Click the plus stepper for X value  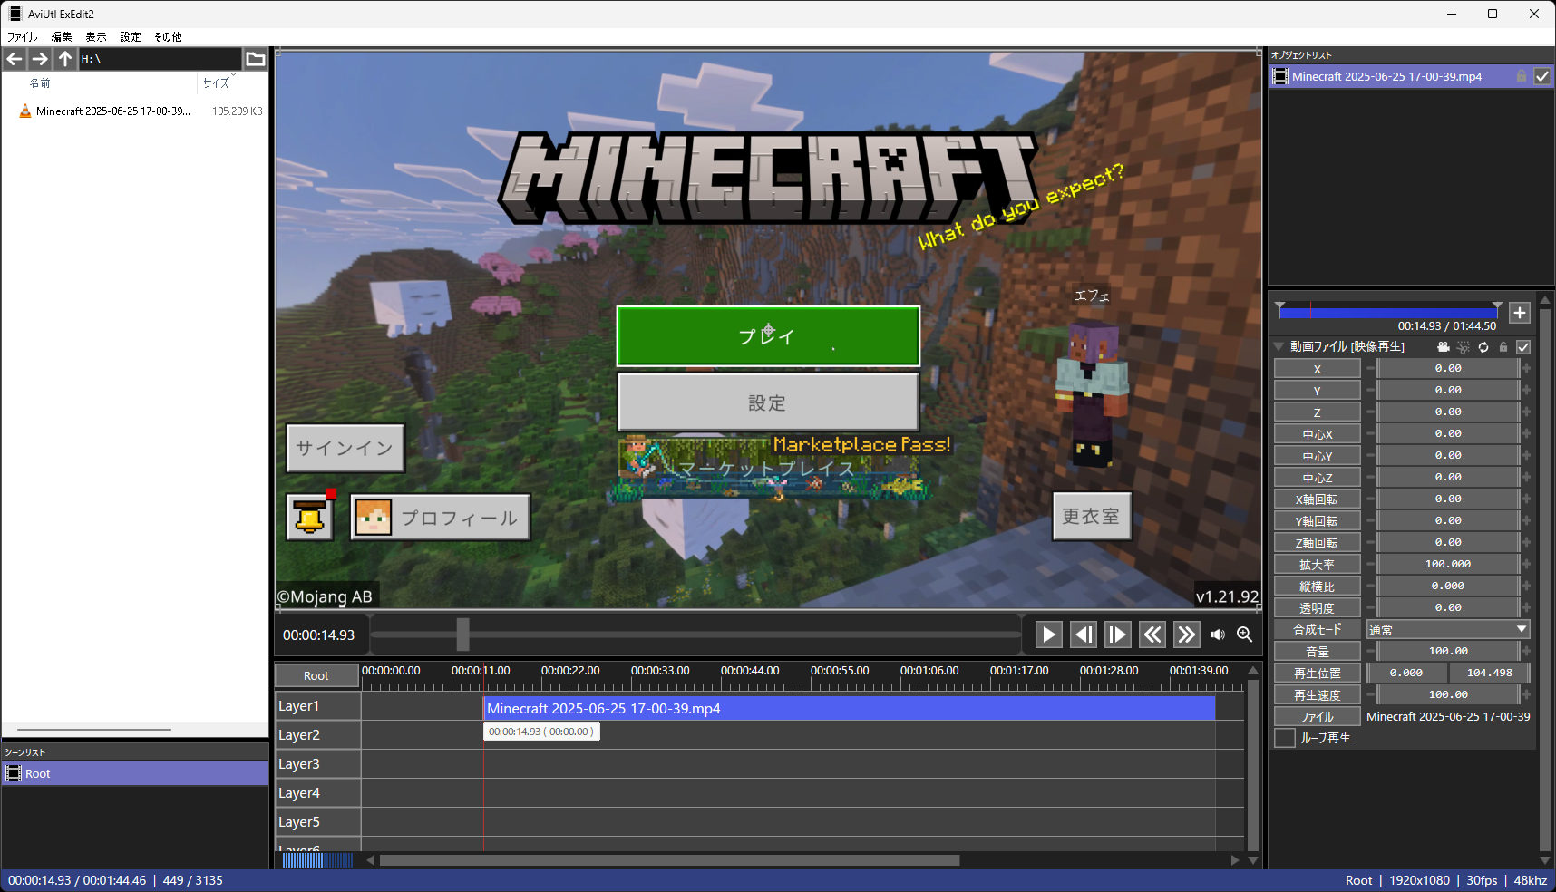click(x=1526, y=368)
